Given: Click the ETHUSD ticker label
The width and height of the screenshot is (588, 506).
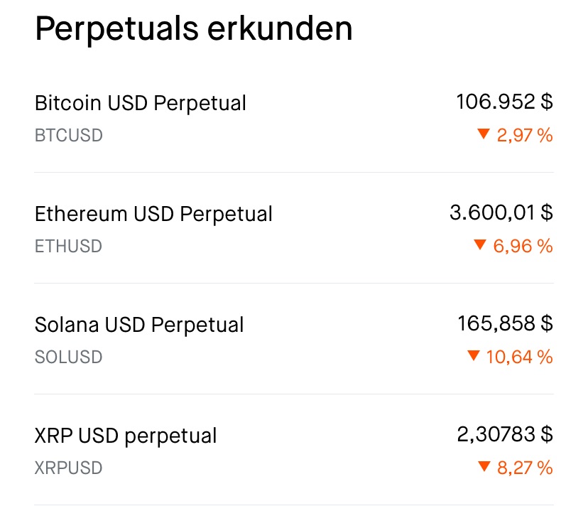Looking at the screenshot, I should point(68,246).
